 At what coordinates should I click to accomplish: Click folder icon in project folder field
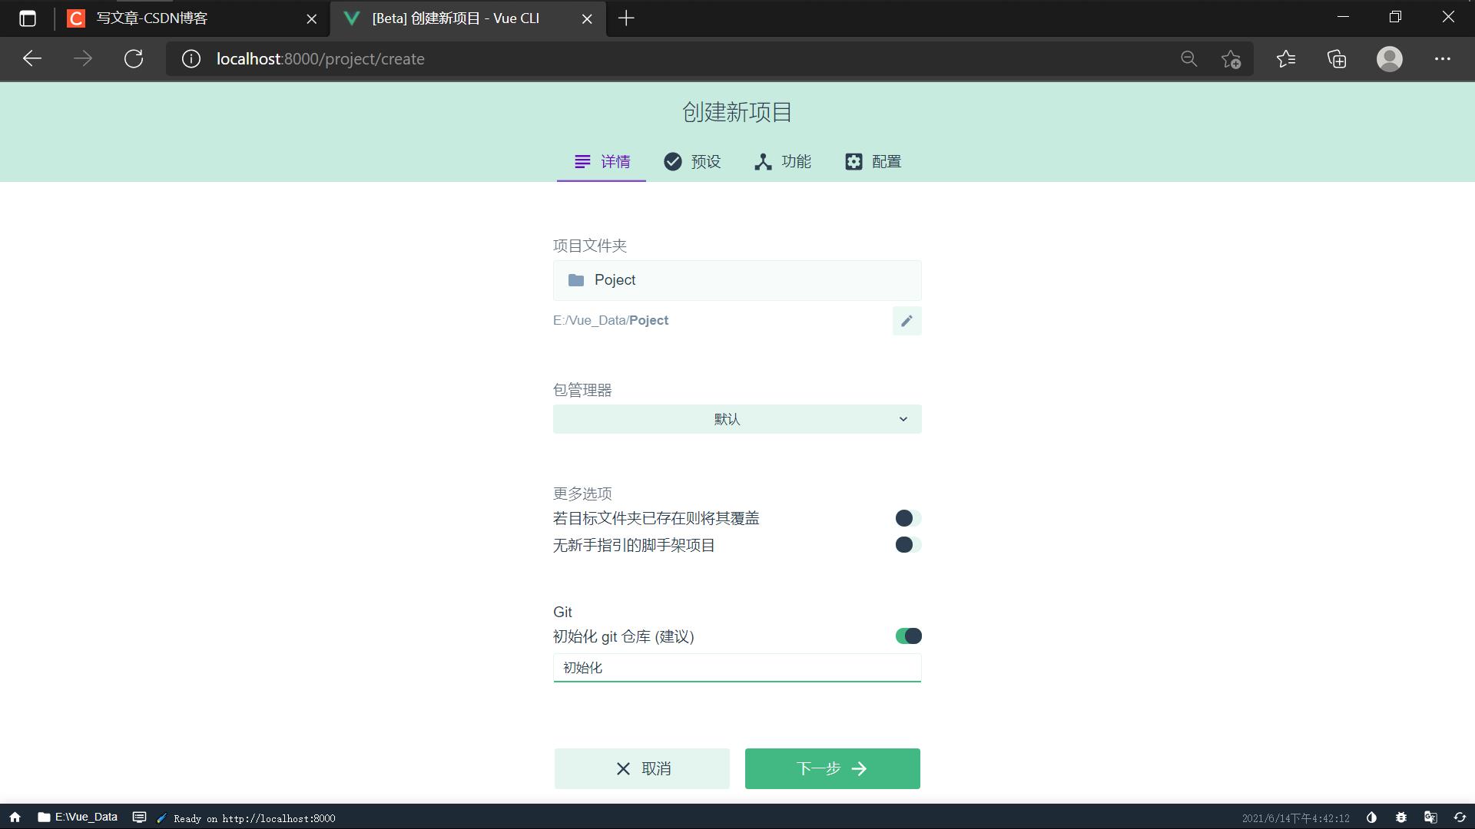576,280
